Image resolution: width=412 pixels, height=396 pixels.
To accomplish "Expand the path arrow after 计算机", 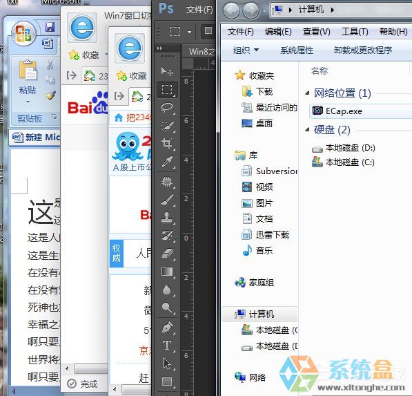I will [x=333, y=10].
